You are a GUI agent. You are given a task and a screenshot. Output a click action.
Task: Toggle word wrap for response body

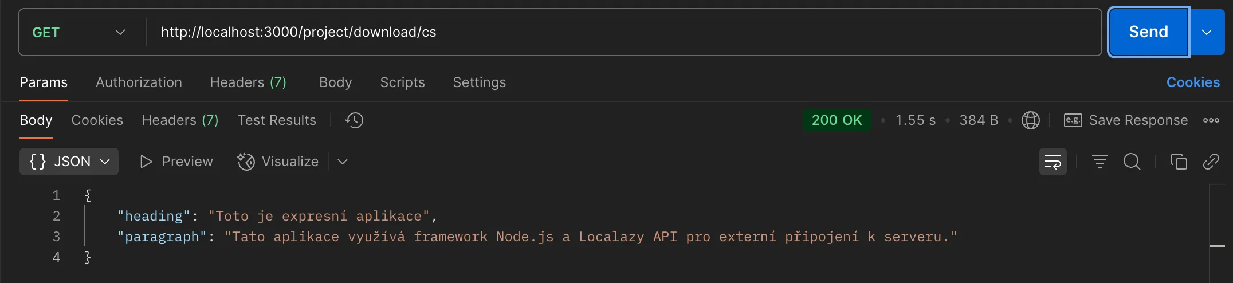[x=1053, y=162]
